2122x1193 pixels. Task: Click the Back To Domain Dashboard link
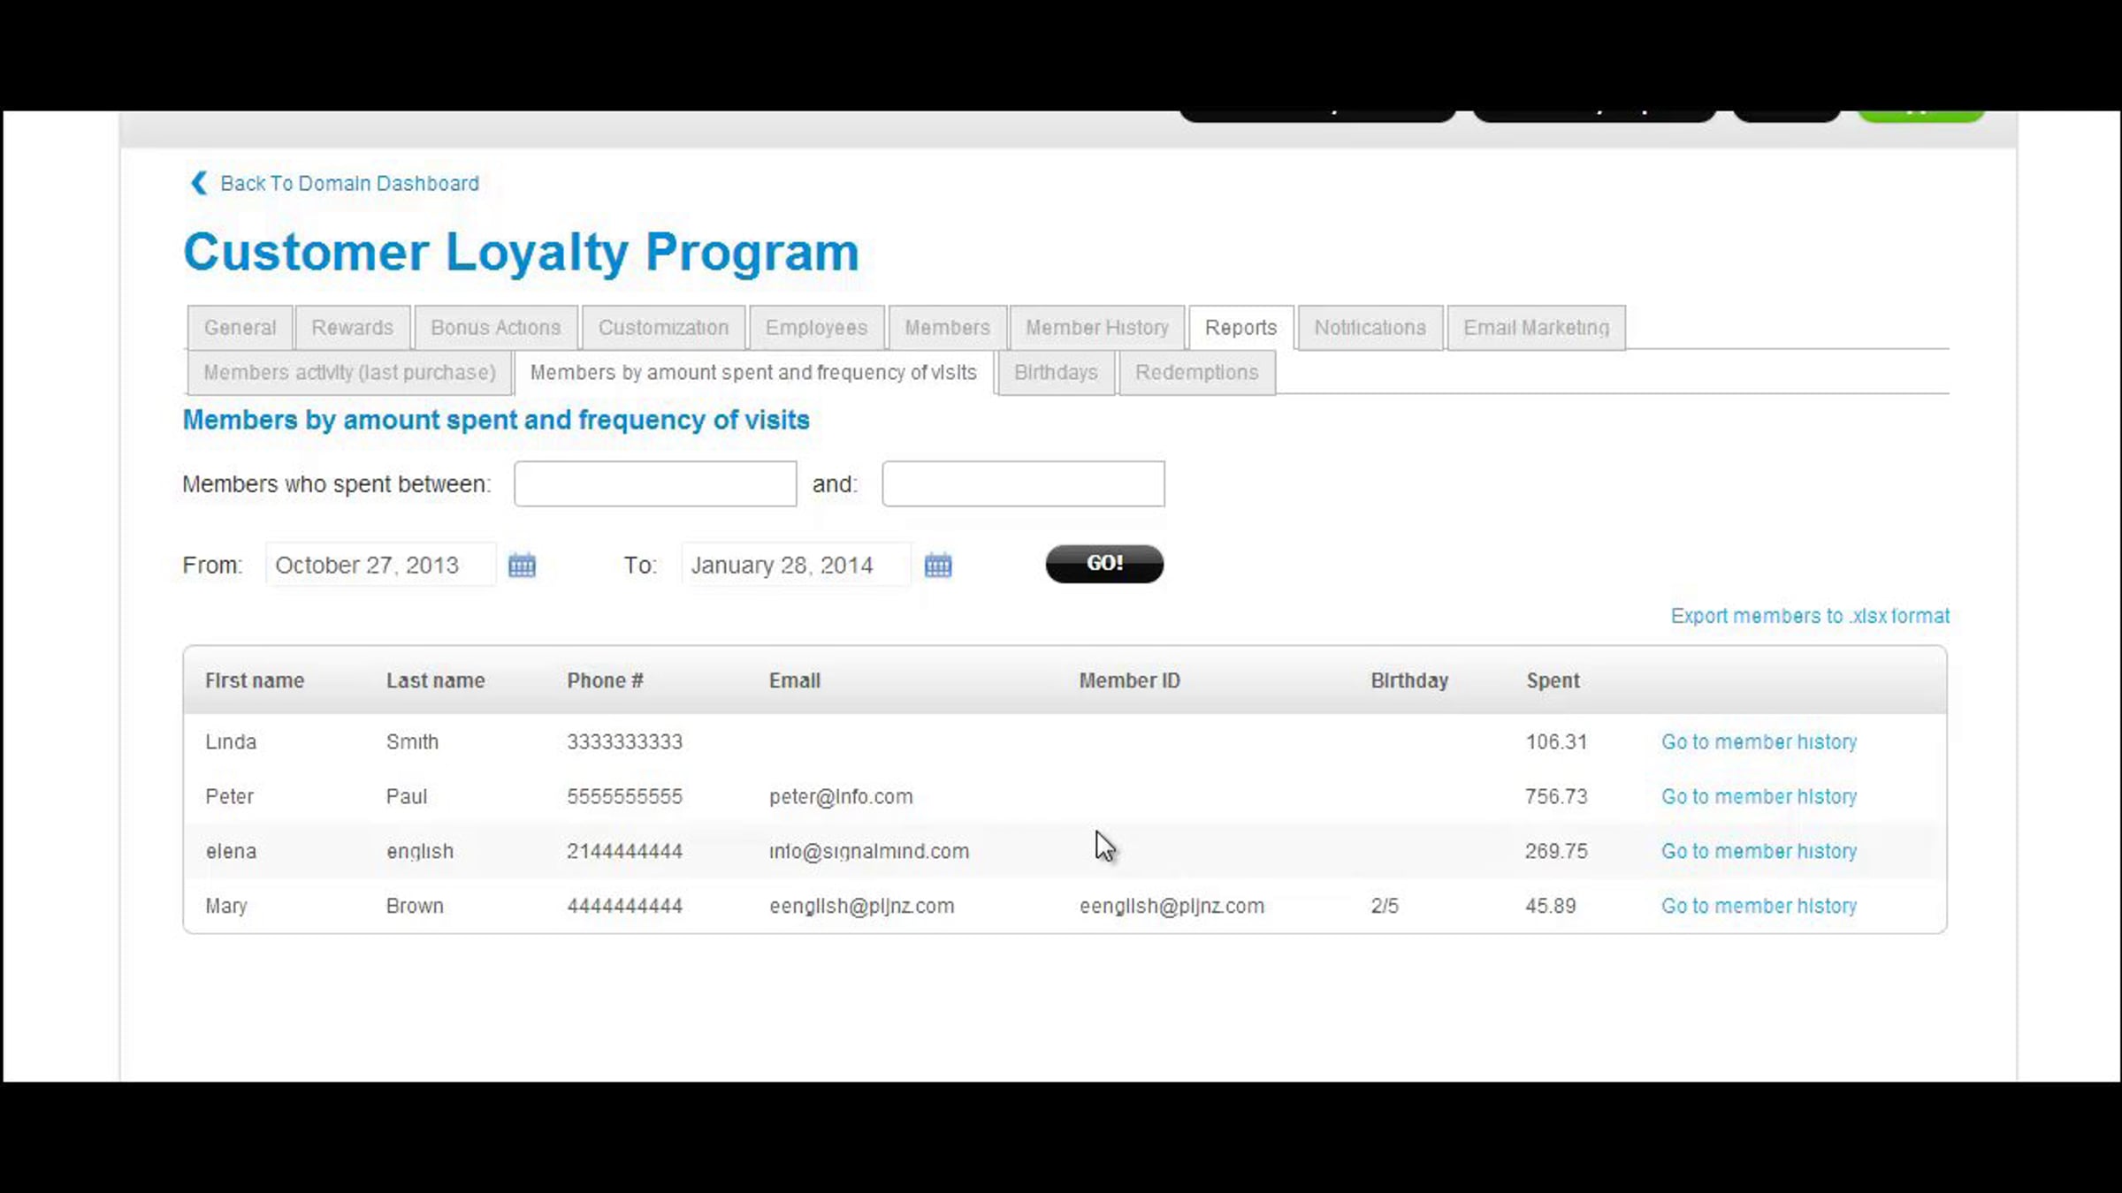[x=349, y=183]
